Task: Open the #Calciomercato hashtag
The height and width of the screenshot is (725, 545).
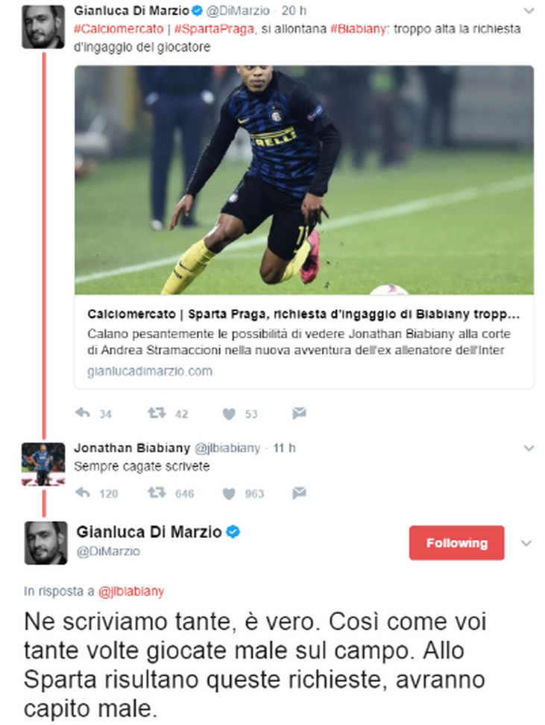Action: pyautogui.click(x=119, y=28)
